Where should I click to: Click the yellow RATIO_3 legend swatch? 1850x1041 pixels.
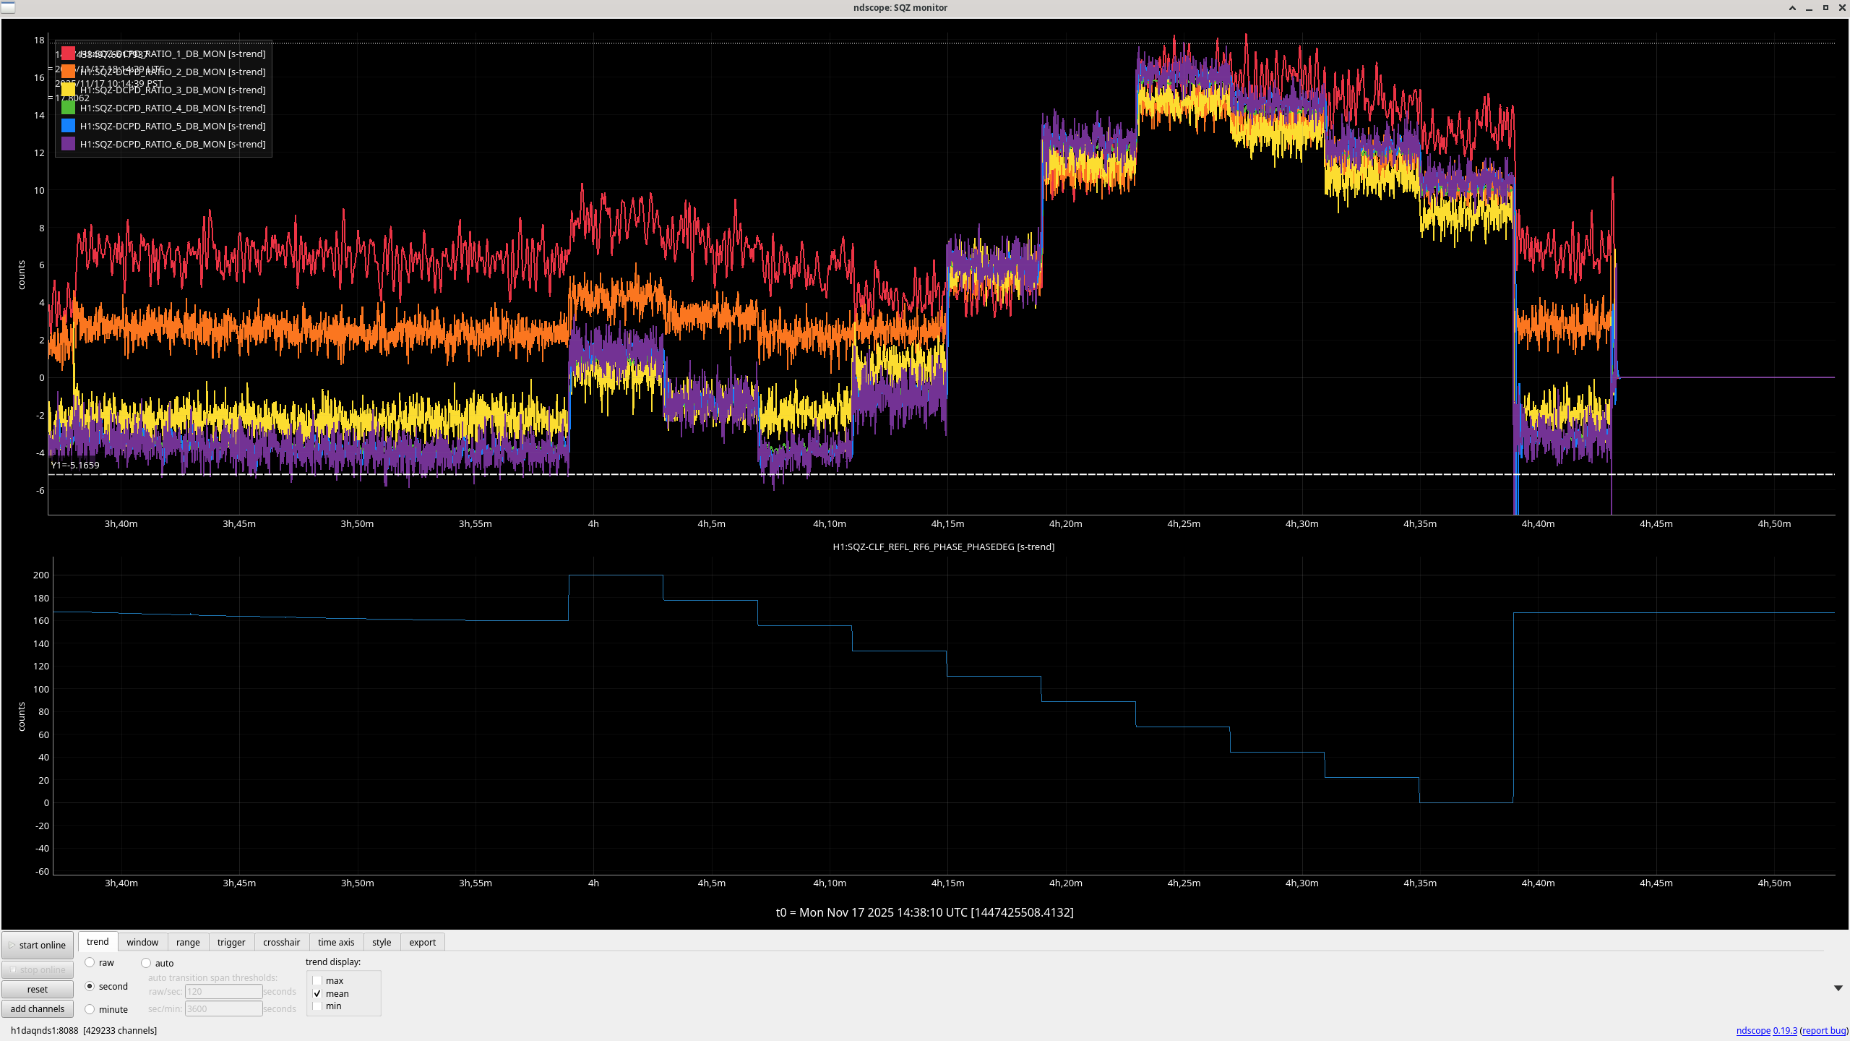coord(68,90)
